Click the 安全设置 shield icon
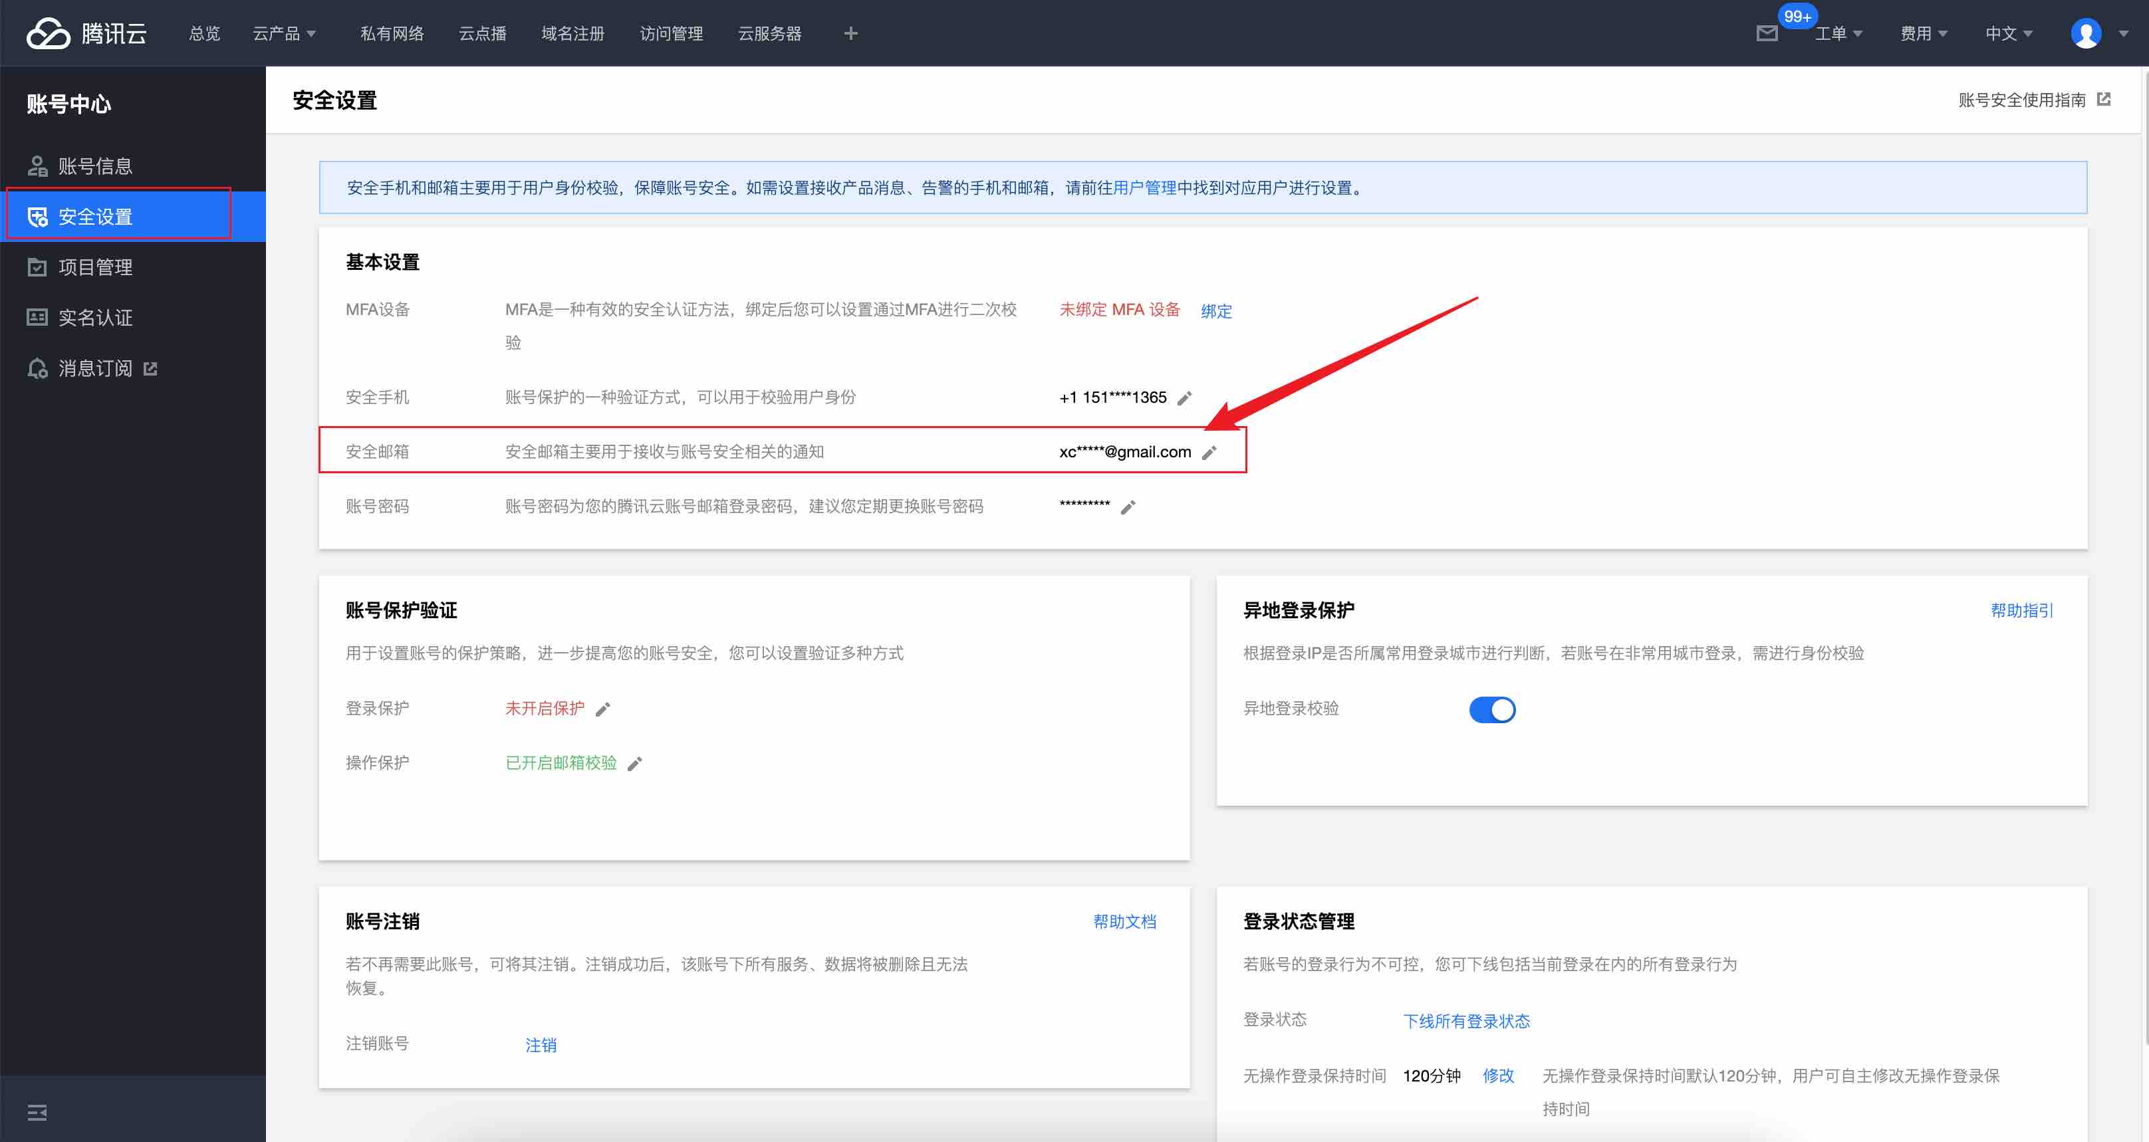The width and height of the screenshot is (2149, 1142). (x=37, y=217)
